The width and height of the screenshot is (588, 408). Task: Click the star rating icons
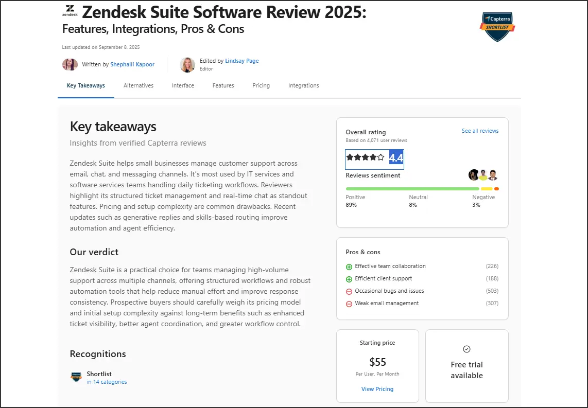365,157
